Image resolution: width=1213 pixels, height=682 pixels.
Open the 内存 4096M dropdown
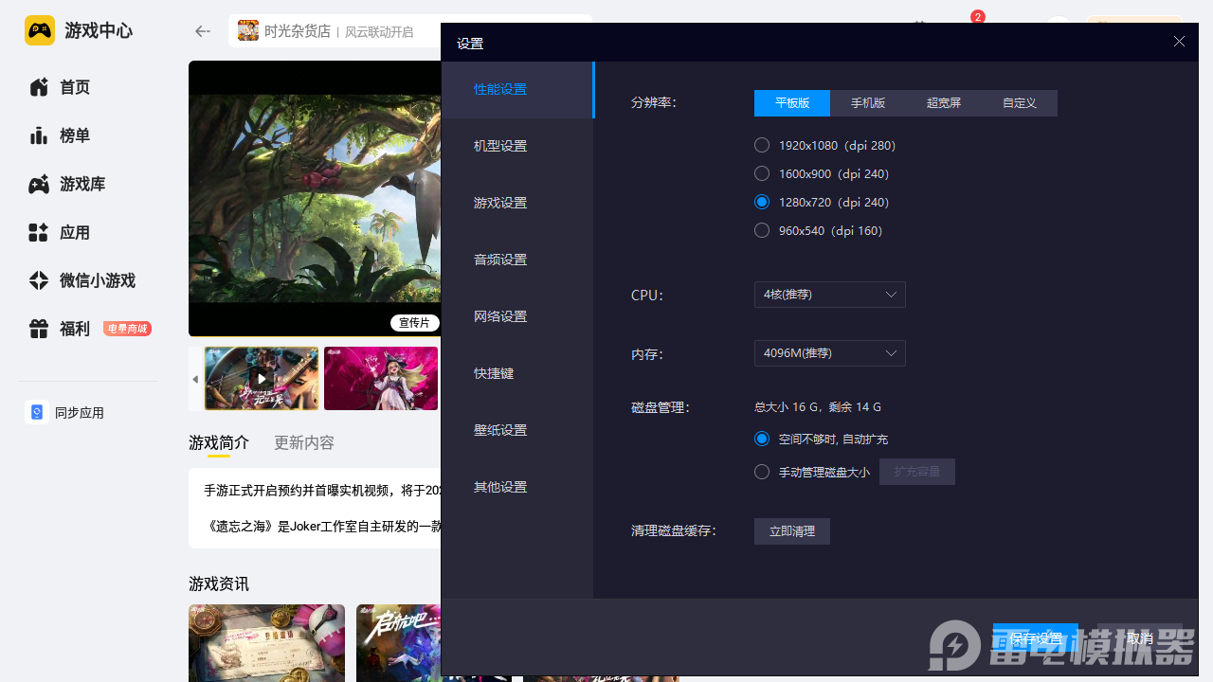[829, 353]
